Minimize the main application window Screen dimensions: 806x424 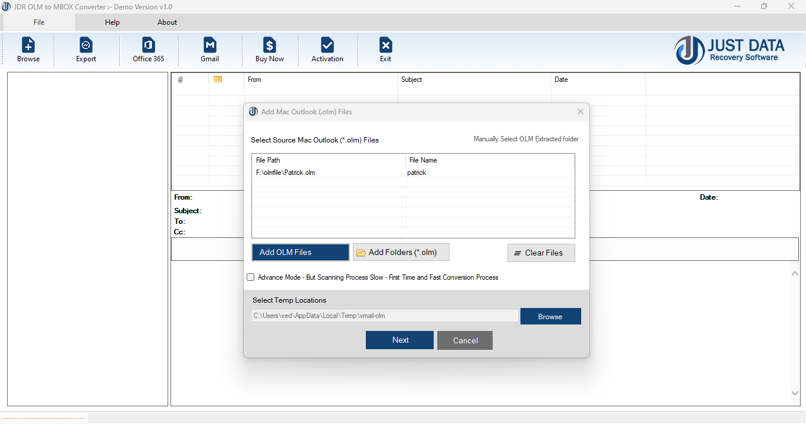[x=738, y=6]
